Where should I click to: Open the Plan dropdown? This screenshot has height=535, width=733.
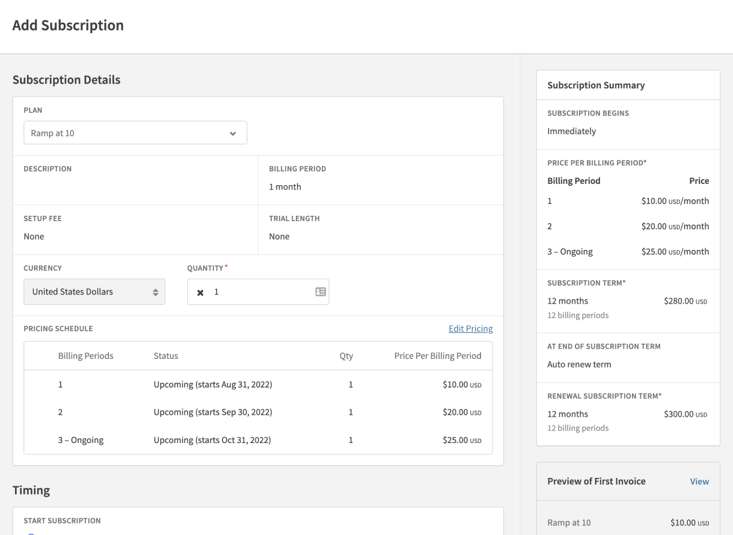click(x=135, y=133)
